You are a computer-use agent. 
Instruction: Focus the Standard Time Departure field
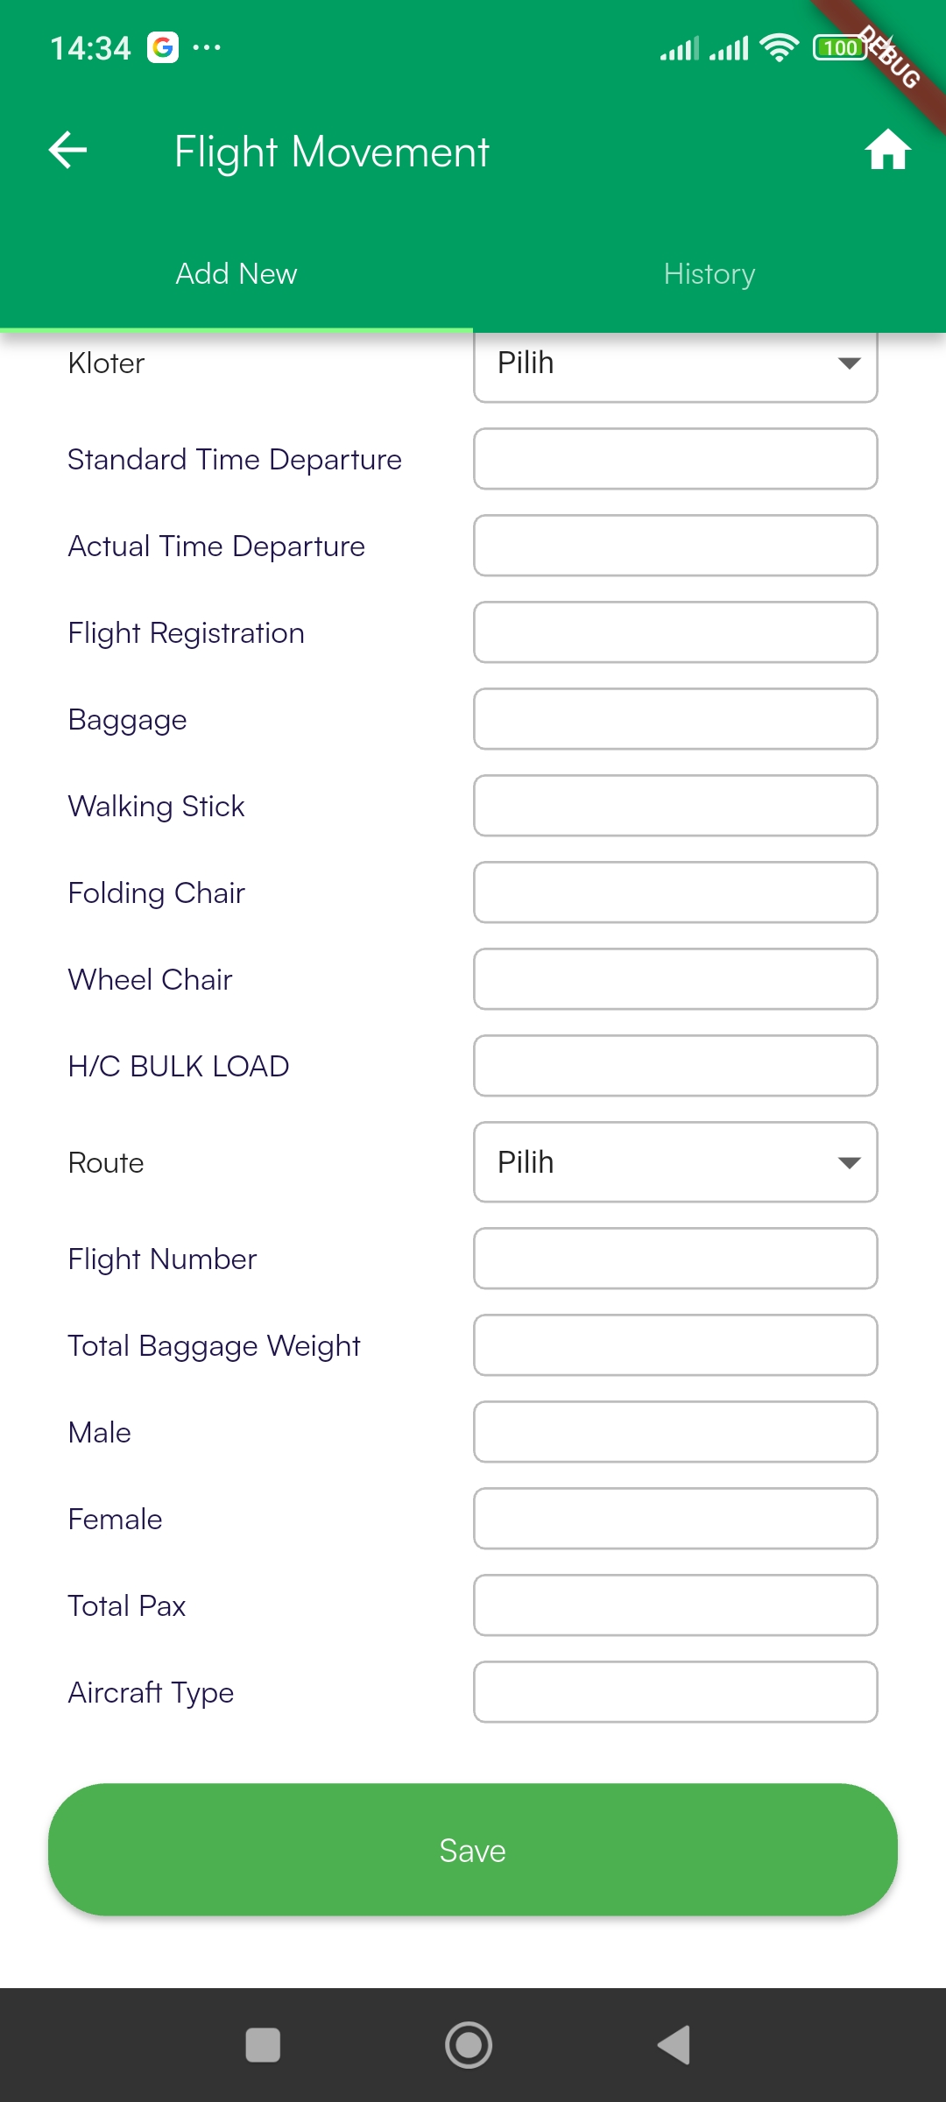pyautogui.click(x=674, y=459)
